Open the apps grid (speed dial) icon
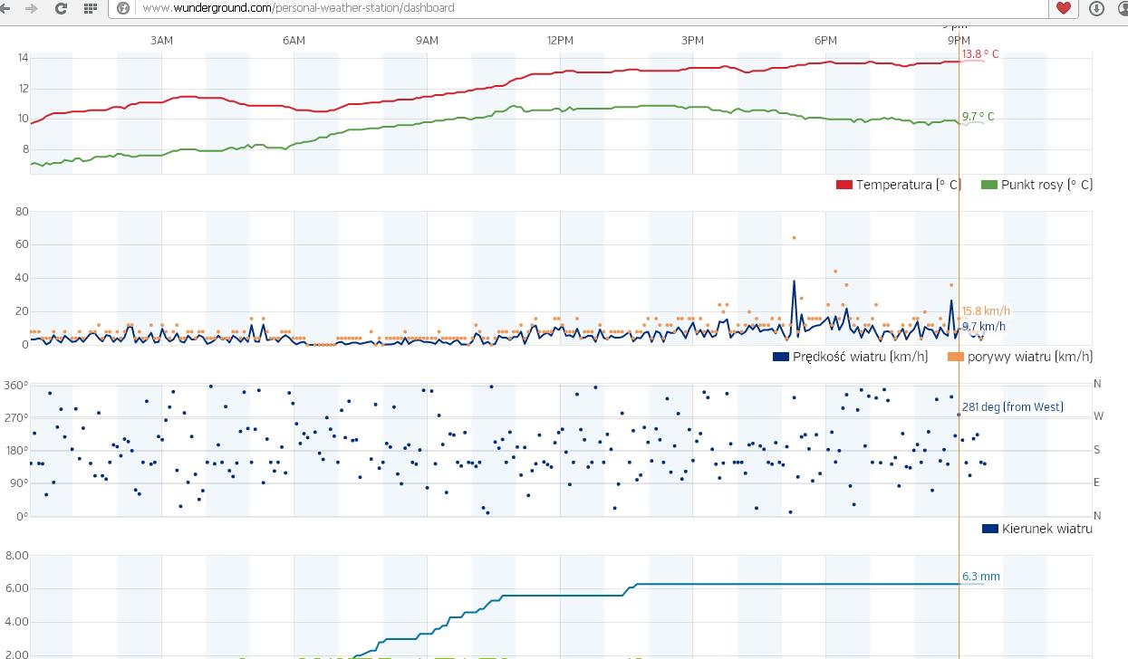 tap(90, 8)
